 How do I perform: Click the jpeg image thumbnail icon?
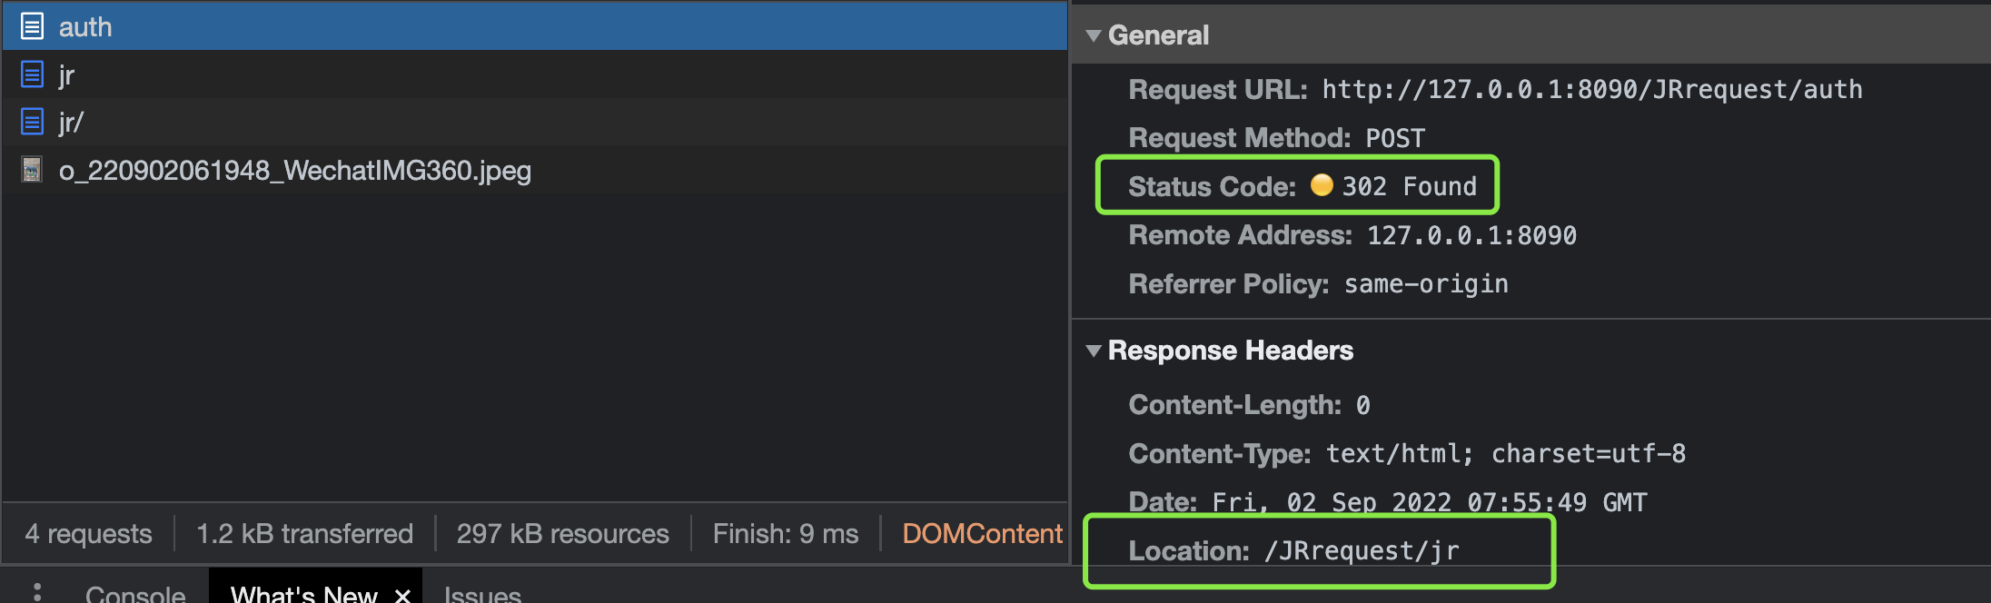click(x=32, y=170)
